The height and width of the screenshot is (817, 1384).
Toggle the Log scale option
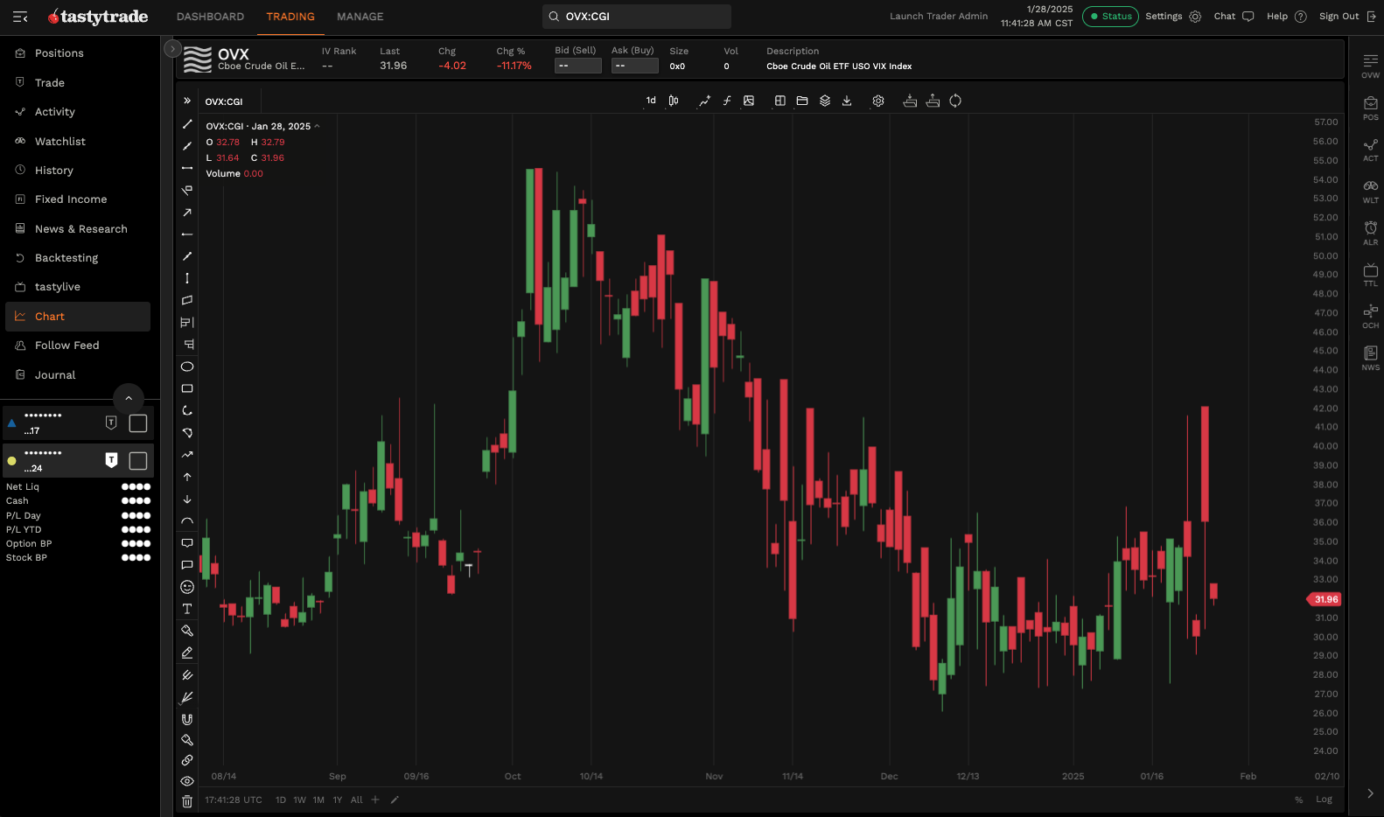pyautogui.click(x=1324, y=800)
